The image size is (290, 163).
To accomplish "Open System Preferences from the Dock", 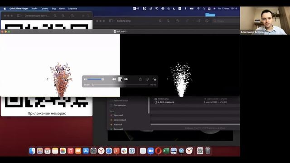I will [93, 151].
